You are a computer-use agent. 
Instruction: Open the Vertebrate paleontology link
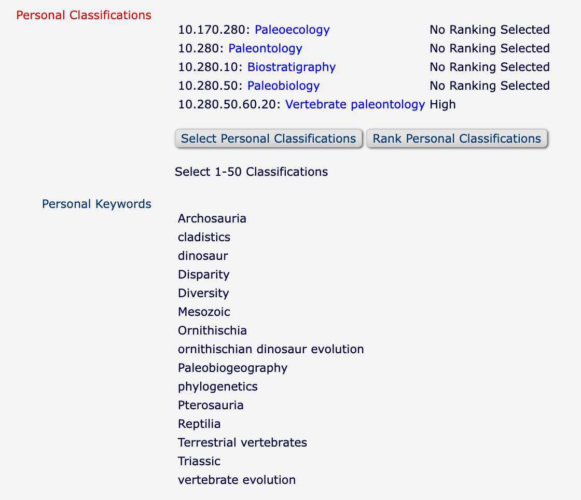355,104
